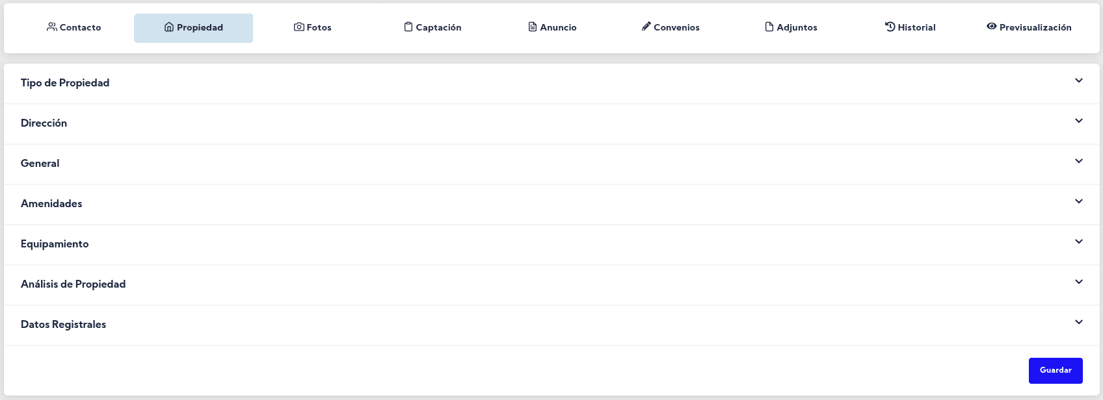Viewport: 1103px width, 400px height.
Task: Expand the Equipamiento section chevron
Action: pos(1079,242)
